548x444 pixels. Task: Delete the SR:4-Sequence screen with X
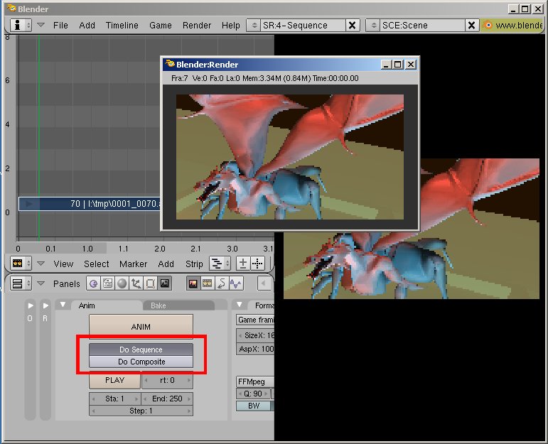353,25
